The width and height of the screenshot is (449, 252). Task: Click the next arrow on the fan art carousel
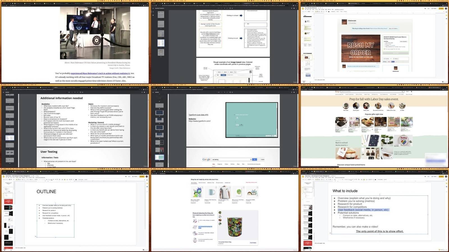pyautogui.click(x=257, y=195)
